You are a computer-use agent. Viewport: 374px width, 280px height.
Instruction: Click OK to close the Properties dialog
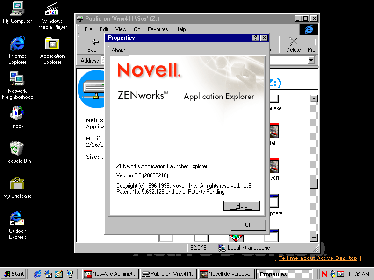click(x=248, y=225)
